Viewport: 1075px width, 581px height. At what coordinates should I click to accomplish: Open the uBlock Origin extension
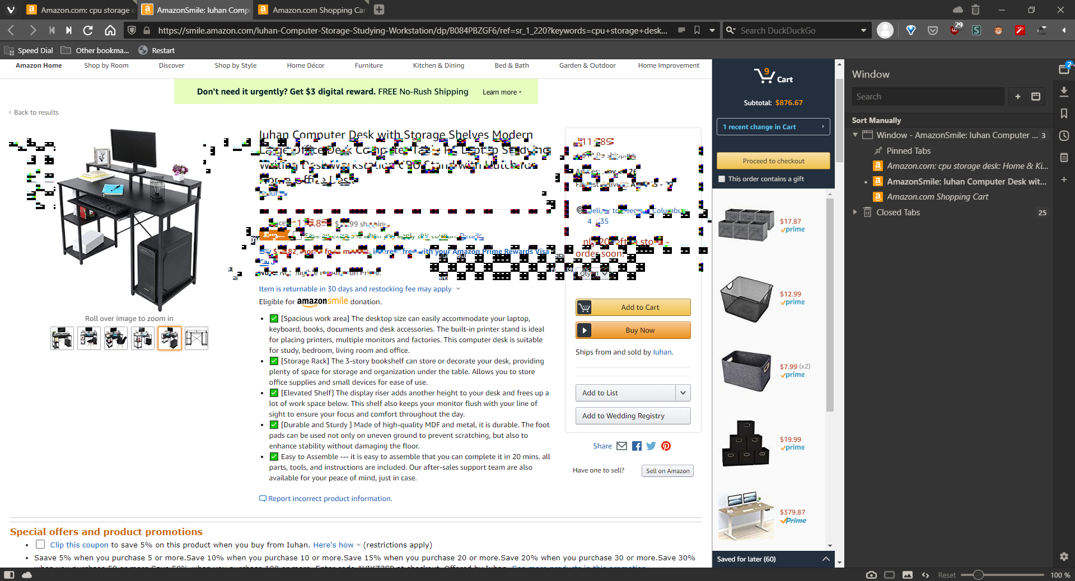pyautogui.click(x=955, y=29)
